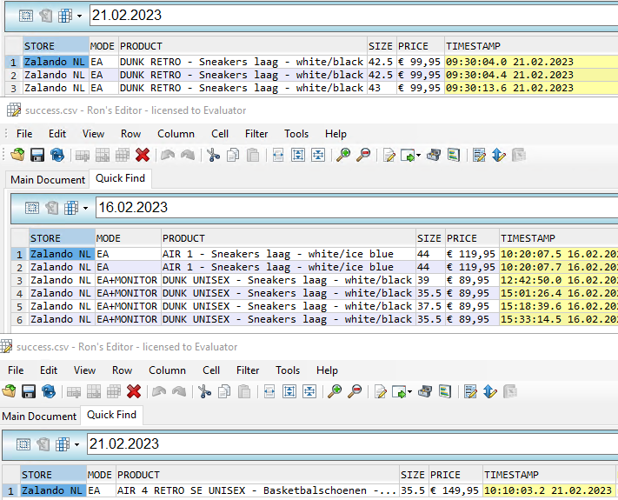Click timestamp cell 12:42:50.0 16.02.2023
This screenshot has width=618, height=500.
[x=559, y=280]
